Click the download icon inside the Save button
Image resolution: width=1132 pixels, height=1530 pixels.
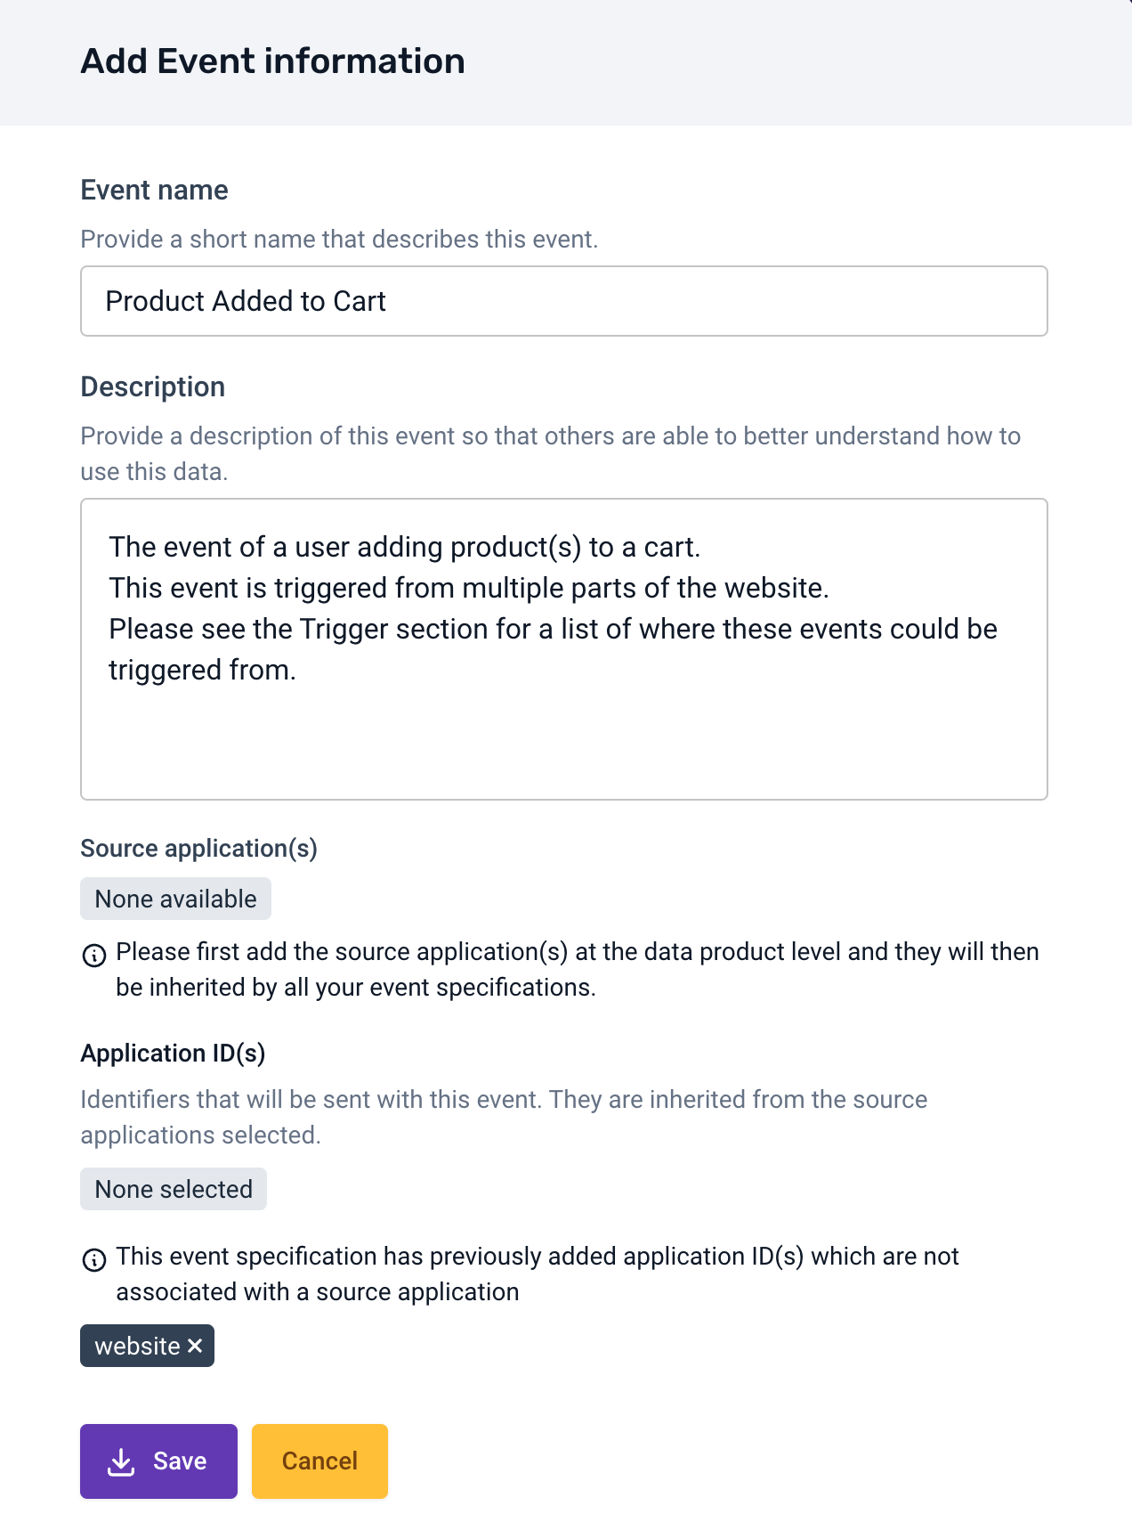tap(121, 1461)
